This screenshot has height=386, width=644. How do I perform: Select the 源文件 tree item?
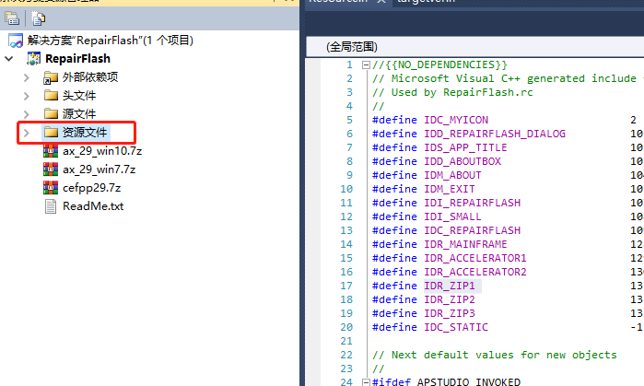pos(79,113)
